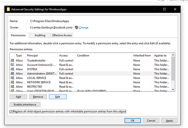Click the permission list scrollbar thumb

tap(173, 69)
